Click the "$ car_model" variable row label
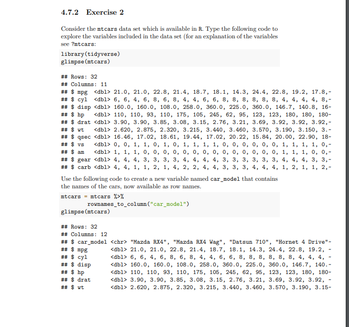The width and height of the screenshot is (349, 327). [x=89, y=242]
